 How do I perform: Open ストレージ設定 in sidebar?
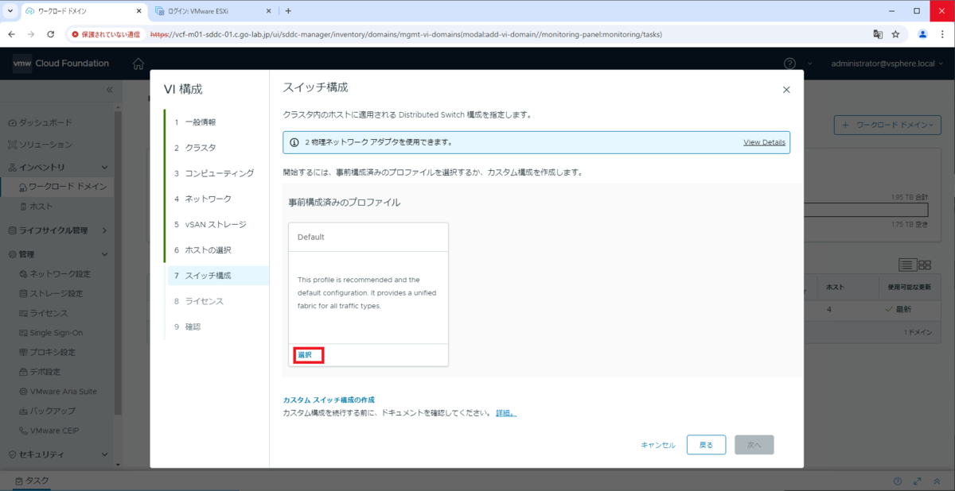[x=57, y=294]
